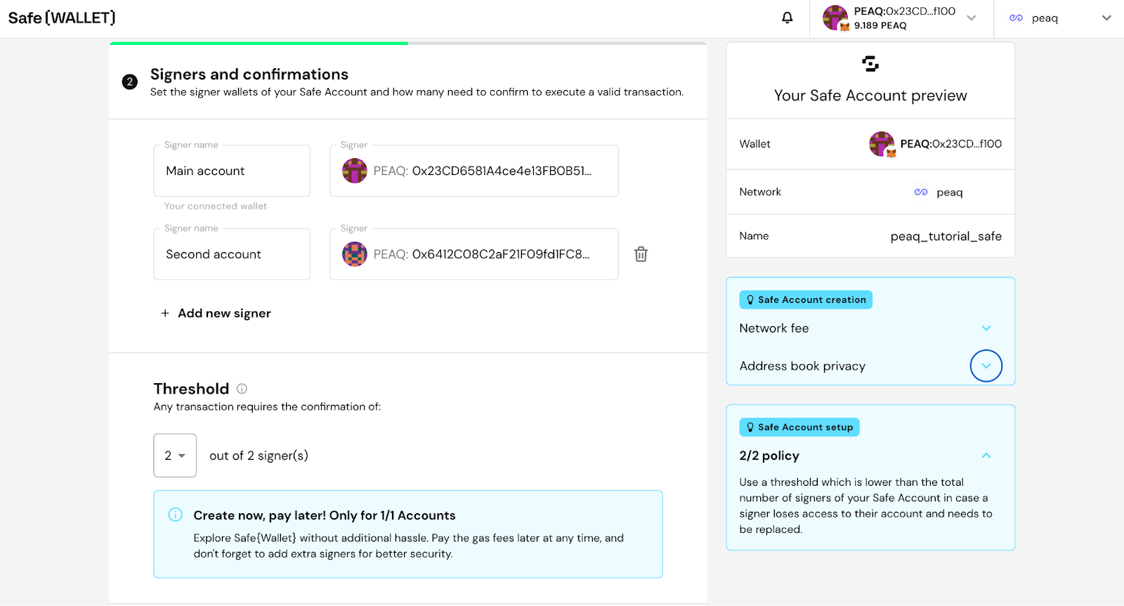Click the setup progress bar
This screenshot has height=606, width=1124.
pyautogui.click(x=408, y=44)
